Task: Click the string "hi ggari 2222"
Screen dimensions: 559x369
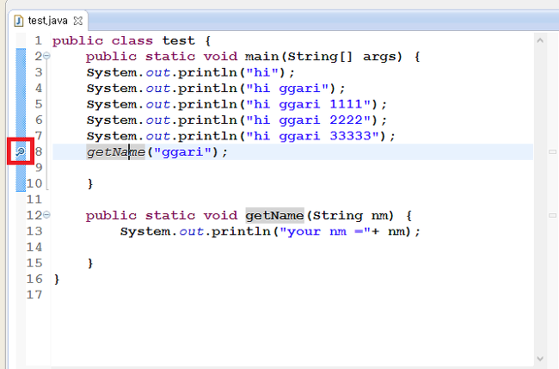Action: 308,120
